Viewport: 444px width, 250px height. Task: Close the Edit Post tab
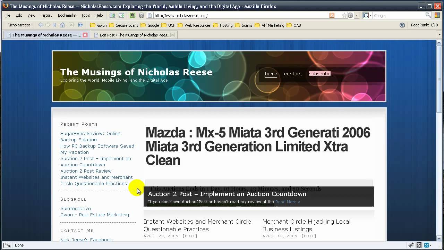click(x=172, y=35)
